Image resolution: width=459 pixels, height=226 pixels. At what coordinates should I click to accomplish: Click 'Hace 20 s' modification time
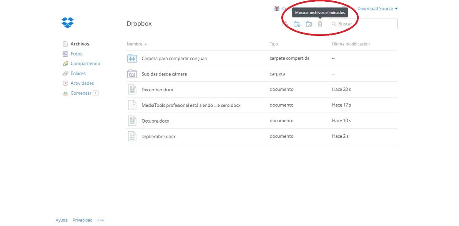click(341, 90)
